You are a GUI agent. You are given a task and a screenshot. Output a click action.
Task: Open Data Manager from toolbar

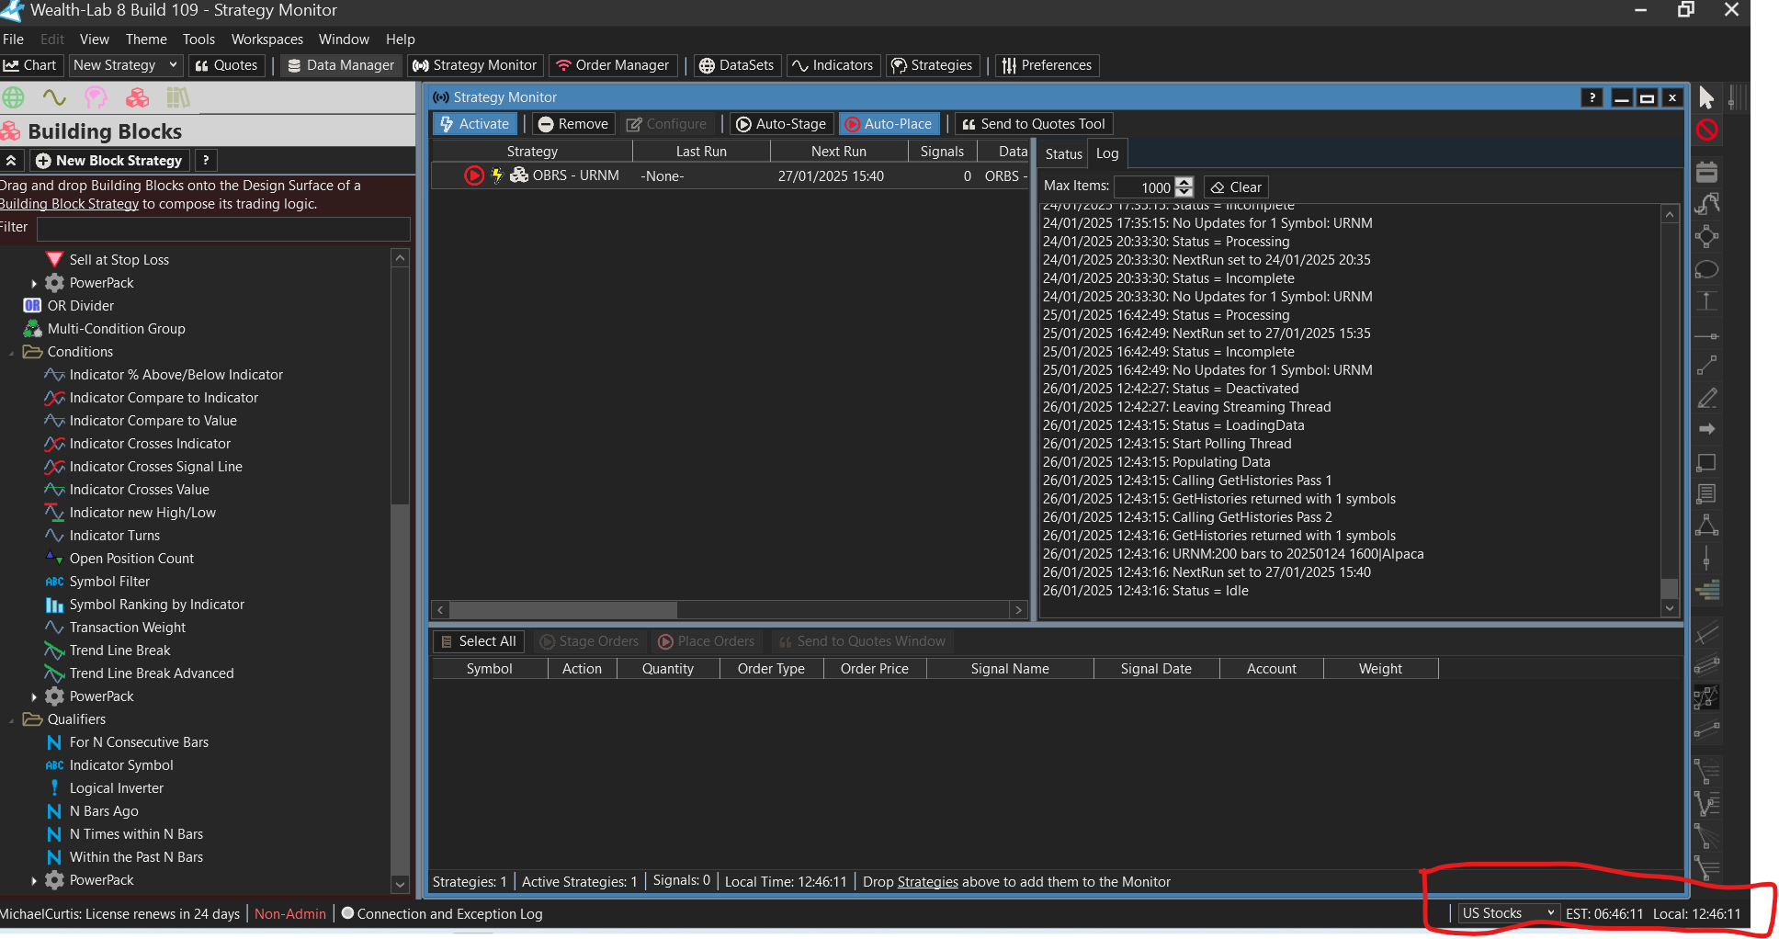[x=341, y=65]
